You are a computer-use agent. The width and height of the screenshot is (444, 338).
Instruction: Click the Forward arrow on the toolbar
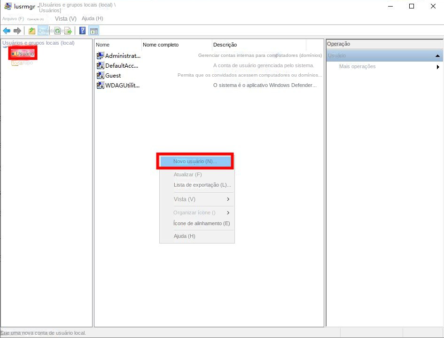[17, 31]
